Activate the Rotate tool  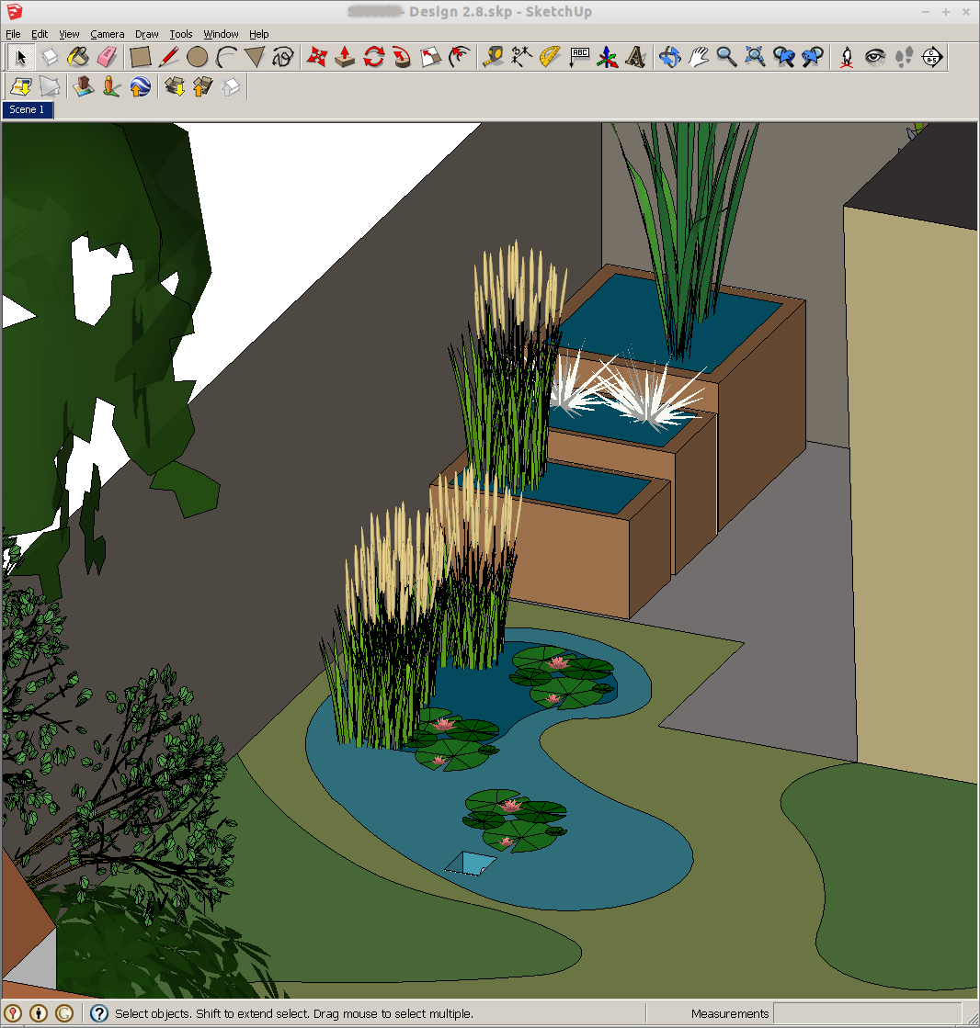[x=372, y=57]
